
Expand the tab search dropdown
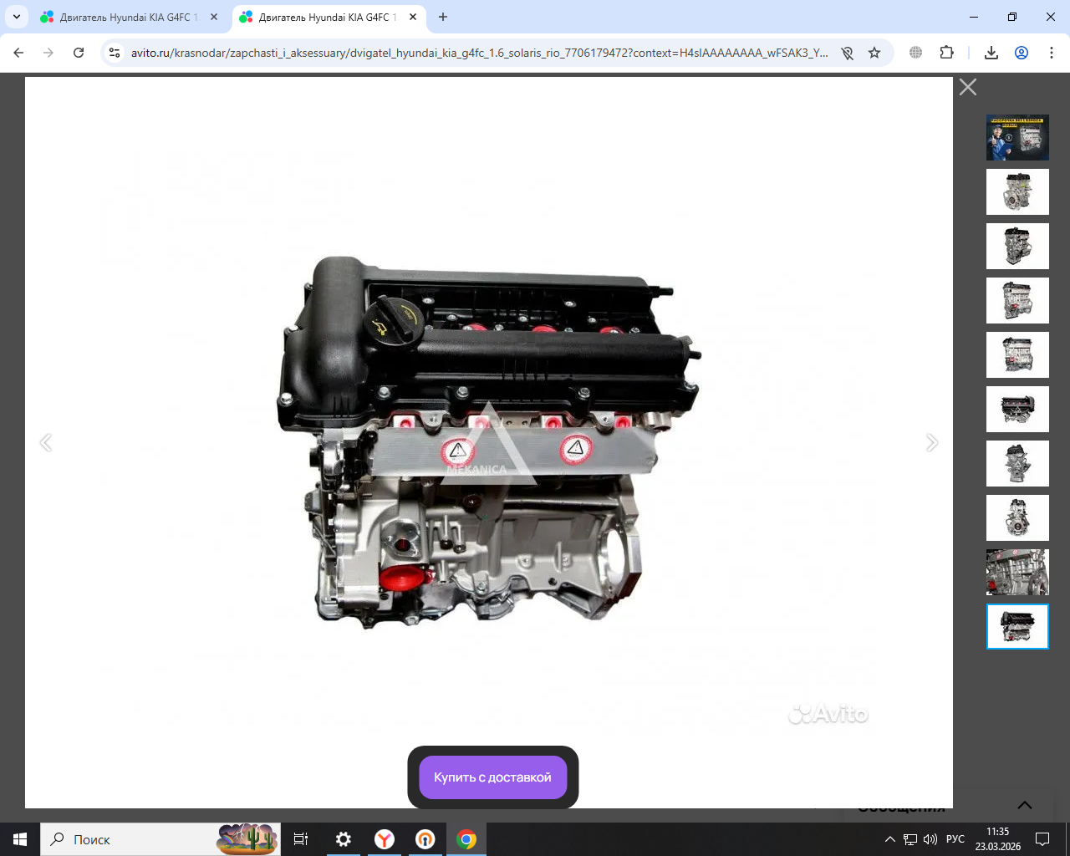pos(16,17)
